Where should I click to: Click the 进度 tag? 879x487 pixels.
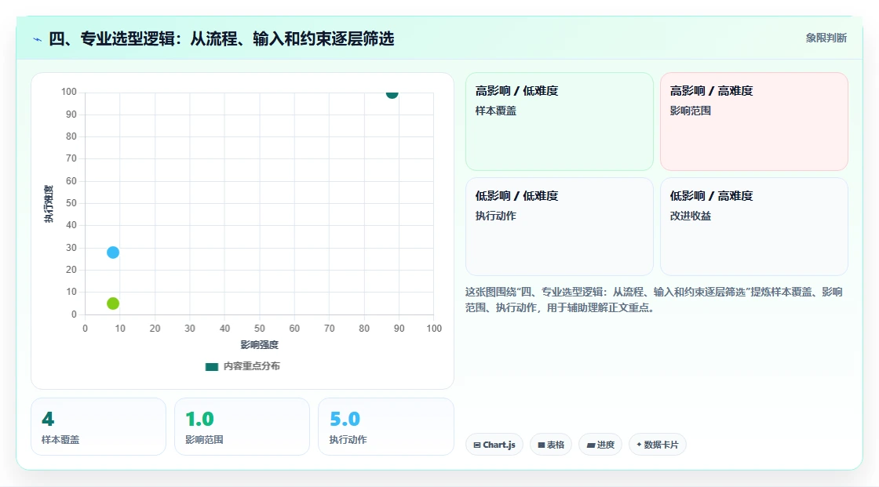pyautogui.click(x=600, y=445)
